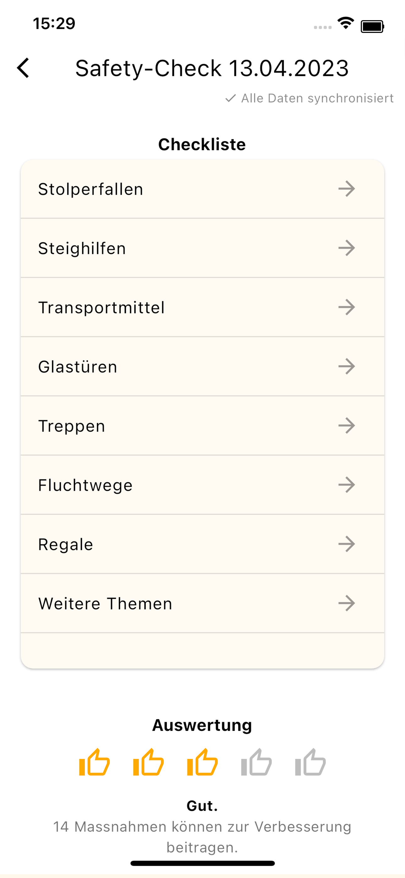Tap the sync checkmark icon

[230, 98]
